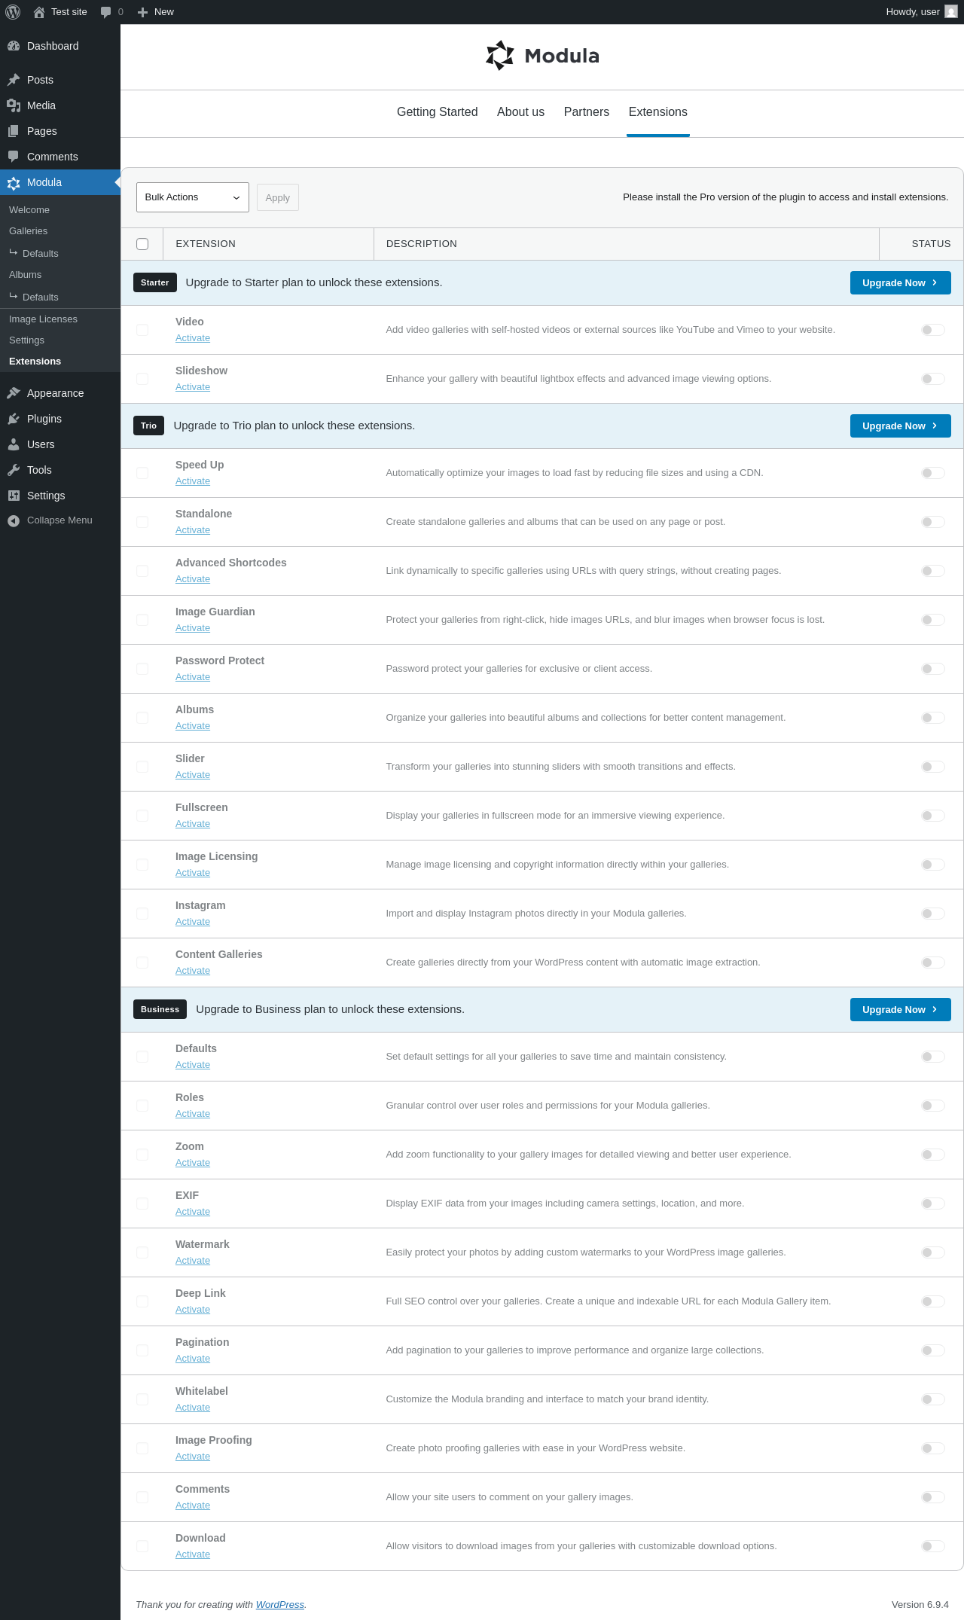
Task: Click Activate link under Slideshow
Action: coord(193,387)
